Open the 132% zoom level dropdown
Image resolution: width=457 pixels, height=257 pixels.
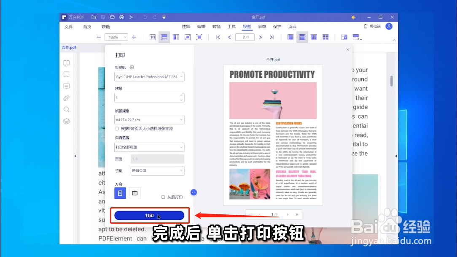[x=116, y=37]
